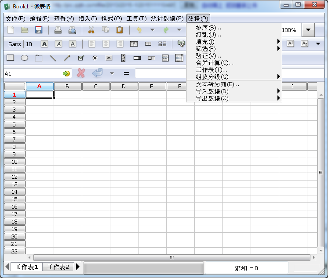Open the 100% zoom dropdown
This screenshot has width=328, height=278.
click(x=308, y=30)
